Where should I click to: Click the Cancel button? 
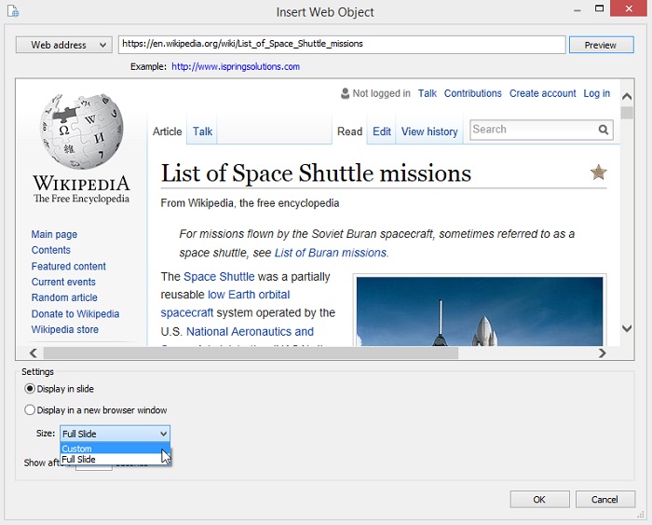click(605, 499)
